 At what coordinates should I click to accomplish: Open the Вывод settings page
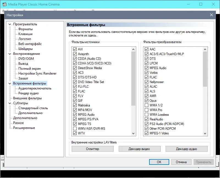click(x=23, y=64)
